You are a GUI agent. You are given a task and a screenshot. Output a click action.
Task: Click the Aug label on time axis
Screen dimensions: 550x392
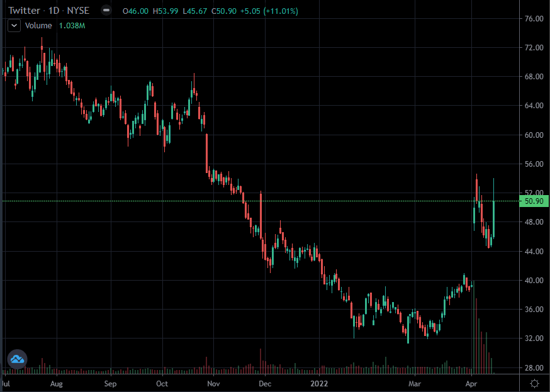[x=57, y=384]
